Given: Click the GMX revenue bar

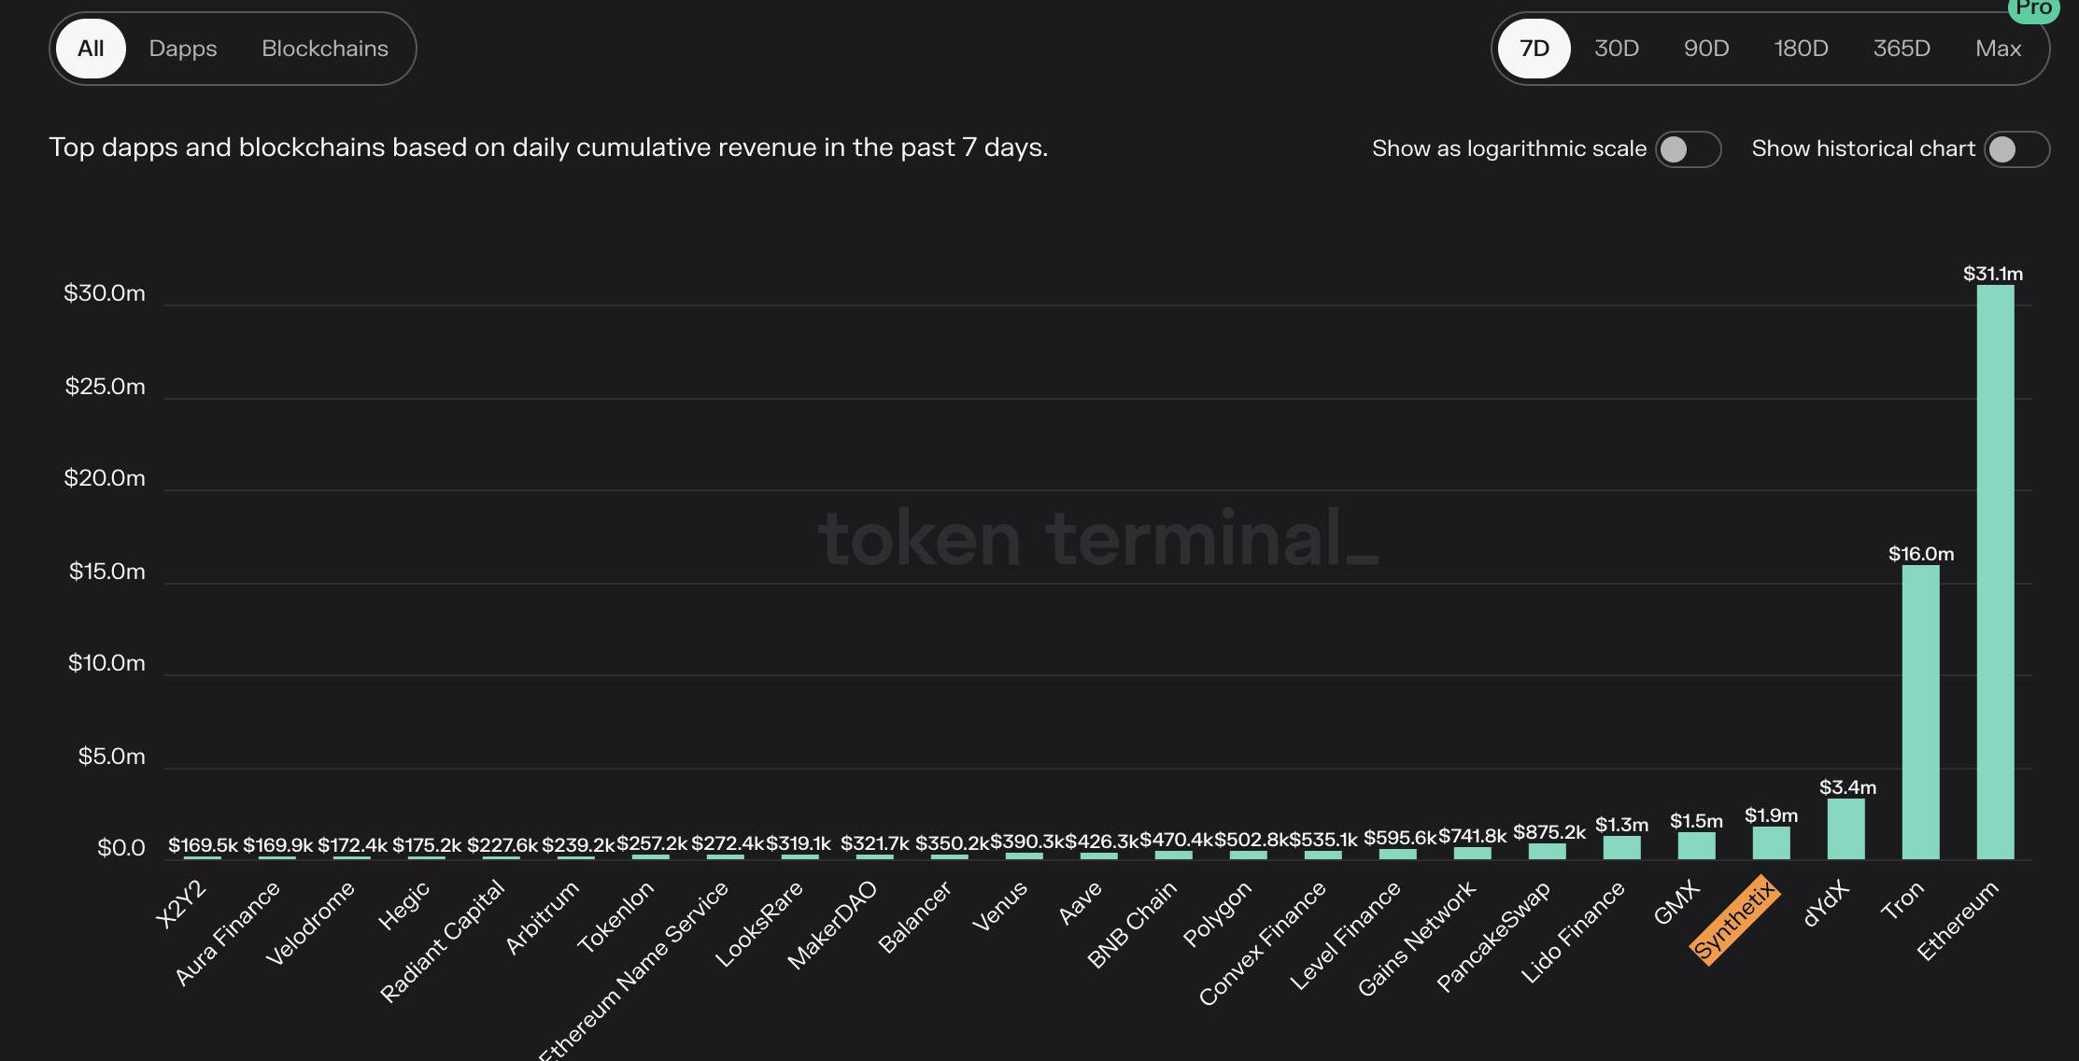Looking at the screenshot, I should click(1696, 845).
